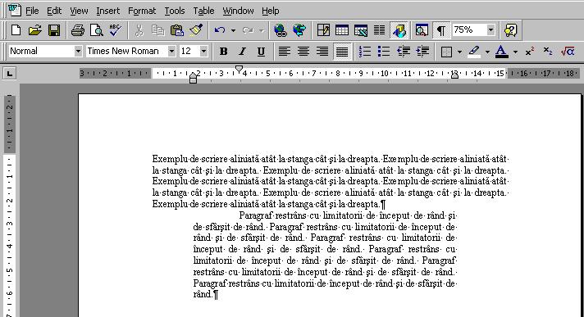Toggle the Drawing toolbar
This screenshot has width=584, height=317.
click(399, 30)
